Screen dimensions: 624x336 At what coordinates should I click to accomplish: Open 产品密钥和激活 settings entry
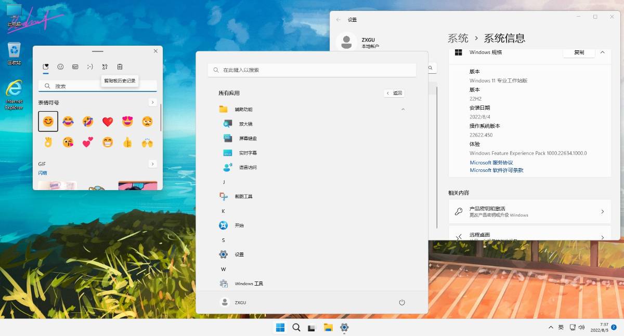(x=530, y=211)
